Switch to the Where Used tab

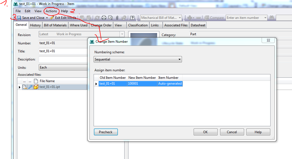click(x=79, y=25)
